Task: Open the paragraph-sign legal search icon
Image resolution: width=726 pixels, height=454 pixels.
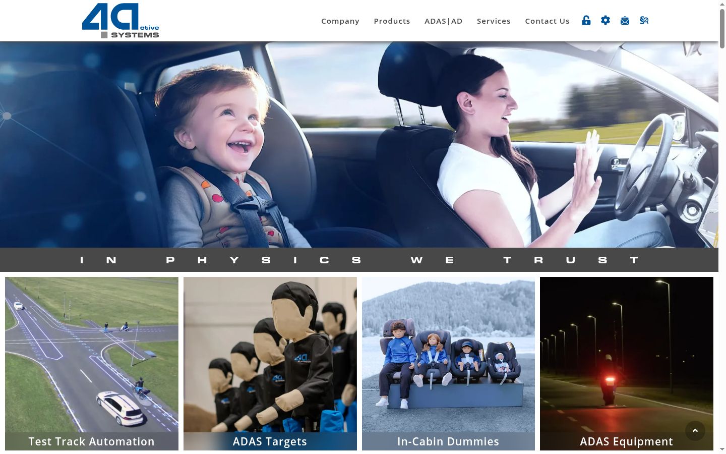Action: click(644, 20)
